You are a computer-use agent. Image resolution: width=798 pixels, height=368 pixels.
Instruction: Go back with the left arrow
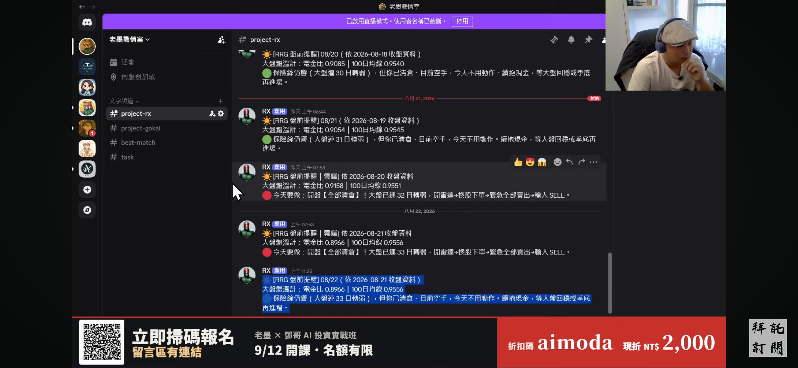coord(82,7)
